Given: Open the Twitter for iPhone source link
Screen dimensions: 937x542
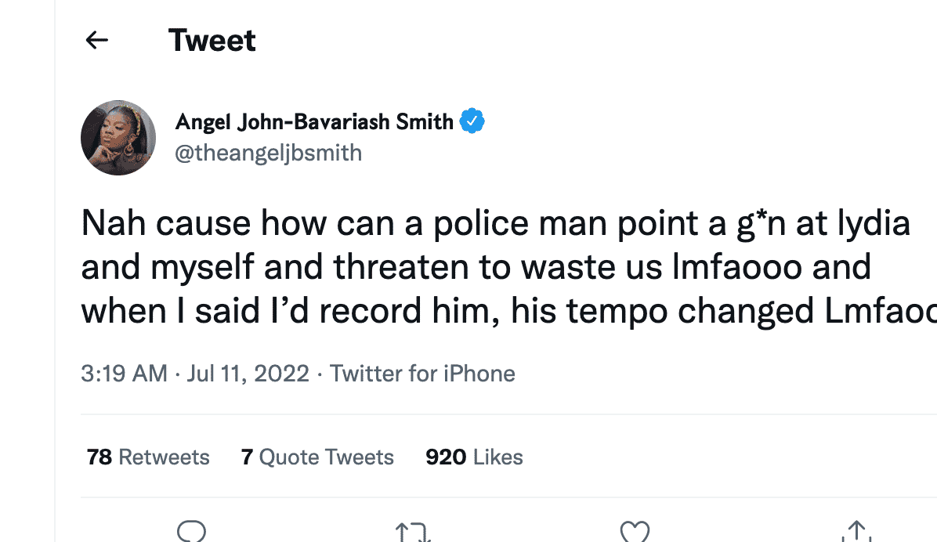Looking at the screenshot, I should 422,374.
